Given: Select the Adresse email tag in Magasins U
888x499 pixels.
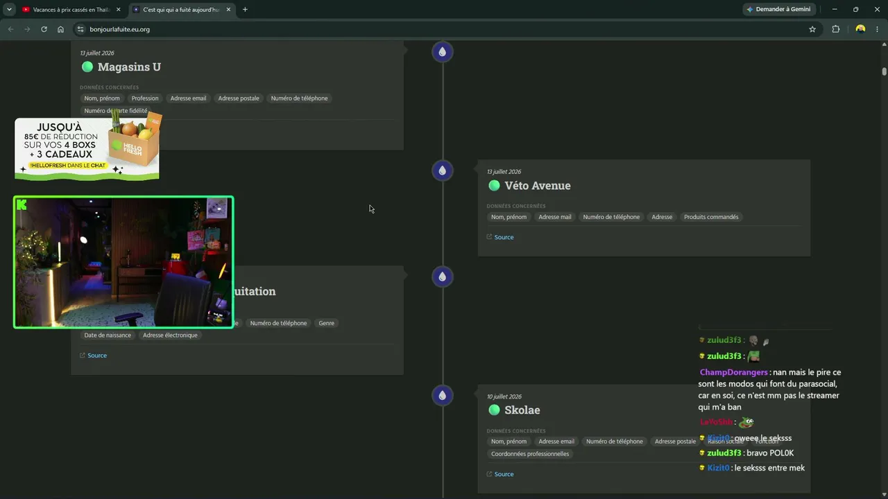Looking at the screenshot, I should tap(189, 98).
